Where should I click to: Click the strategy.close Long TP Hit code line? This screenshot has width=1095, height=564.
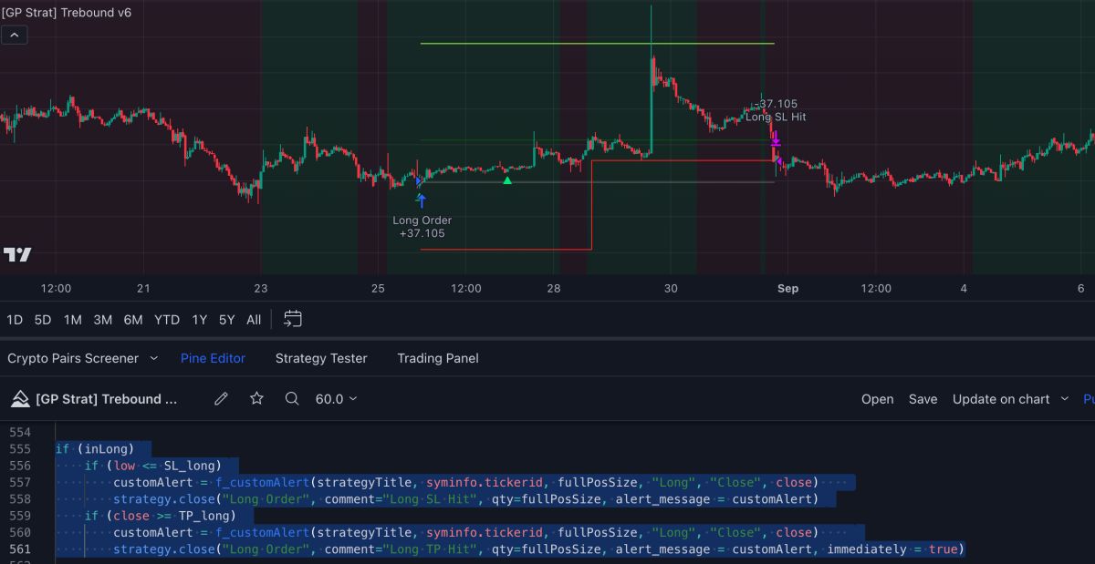point(538,549)
